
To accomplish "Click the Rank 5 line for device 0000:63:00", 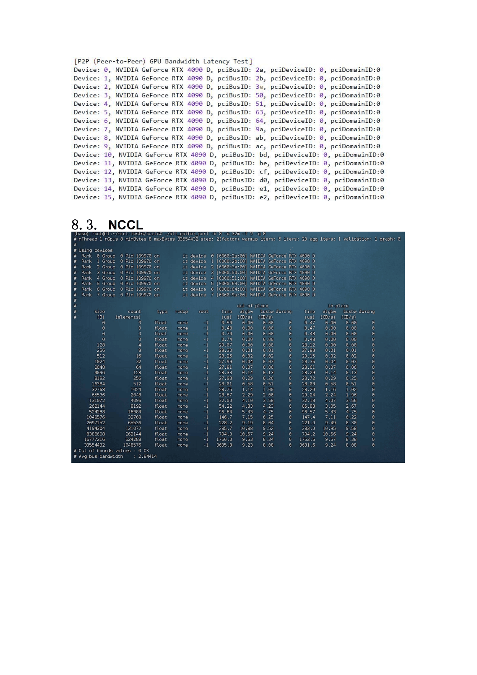I will coord(194,284).
